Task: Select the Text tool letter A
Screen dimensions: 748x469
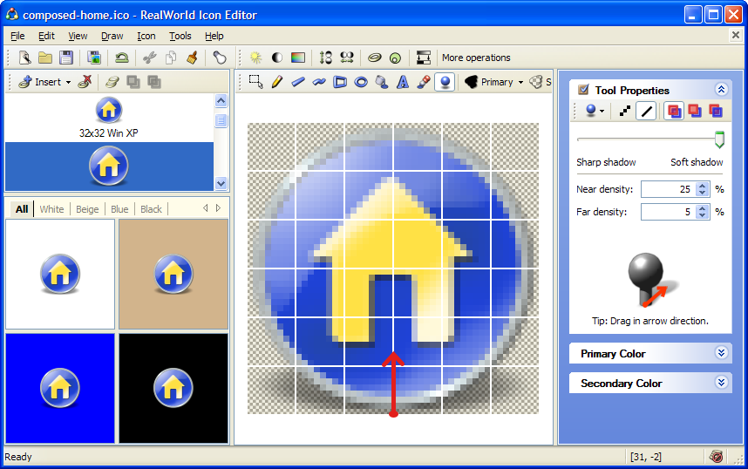Action: [403, 82]
